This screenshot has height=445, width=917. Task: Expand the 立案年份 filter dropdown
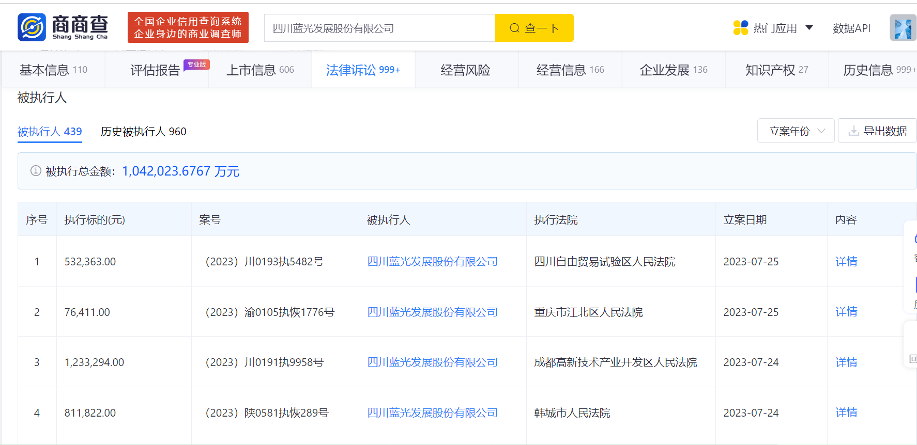coord(796,131)
